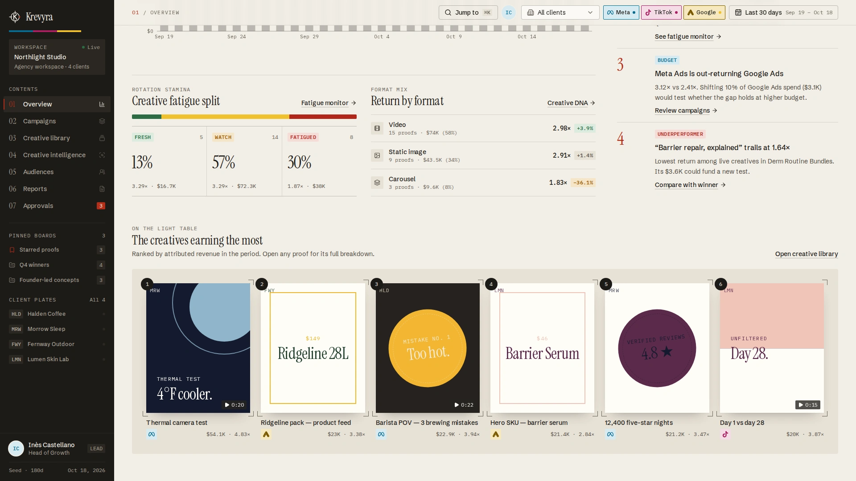Image resolution: width=856 pixels, height=481 pixels.
Task: Click Meta icon under Thermal camera test
Action: (x=152, y=434)
